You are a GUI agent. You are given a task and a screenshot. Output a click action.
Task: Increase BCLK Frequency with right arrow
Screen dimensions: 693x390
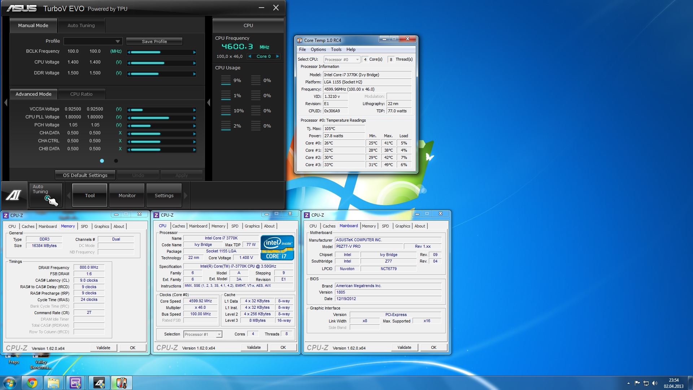(x=195, y=52)
